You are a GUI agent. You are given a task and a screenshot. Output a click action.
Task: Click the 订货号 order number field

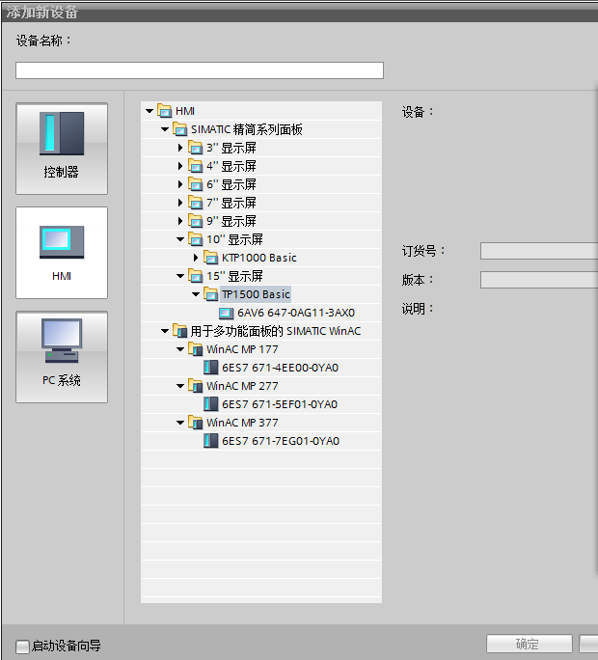pos(539,251)
